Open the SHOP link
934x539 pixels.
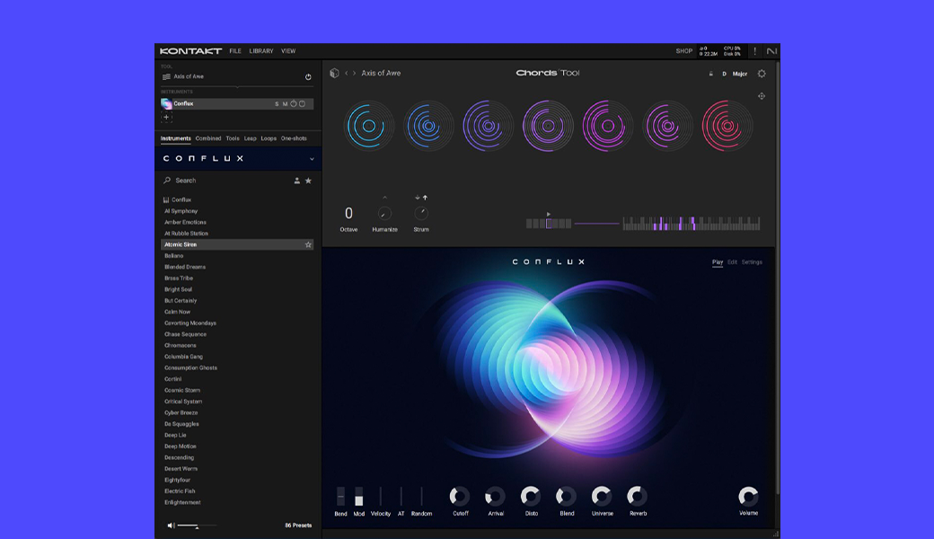[683, 51]
